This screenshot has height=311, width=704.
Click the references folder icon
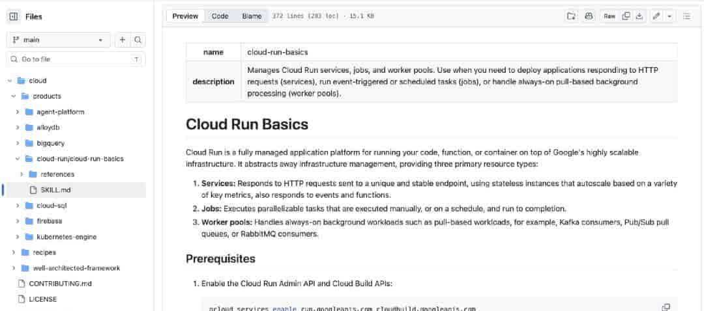point(33,174)
